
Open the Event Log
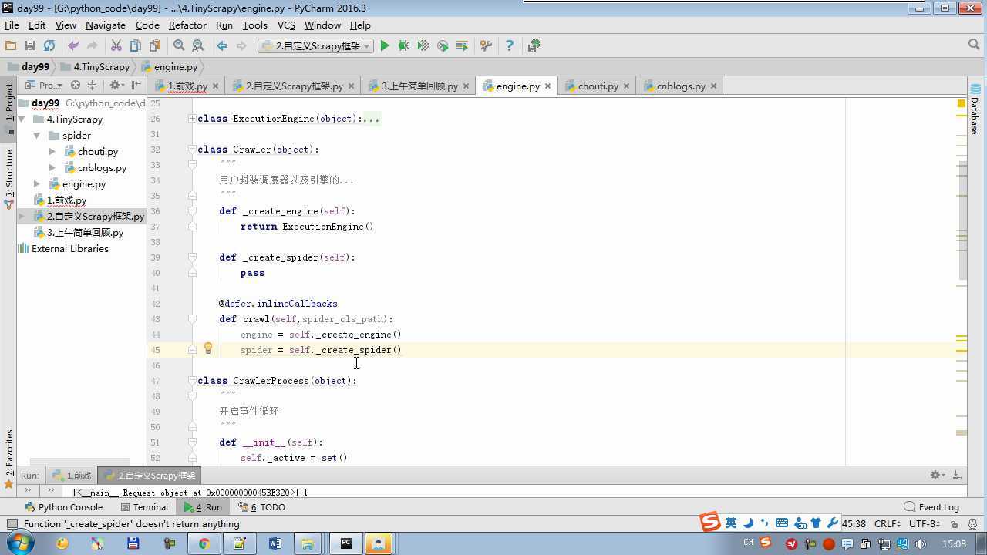(932, 507)
